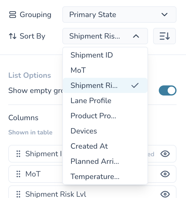Click drag handle of MoT column

[x=18, y=174]
